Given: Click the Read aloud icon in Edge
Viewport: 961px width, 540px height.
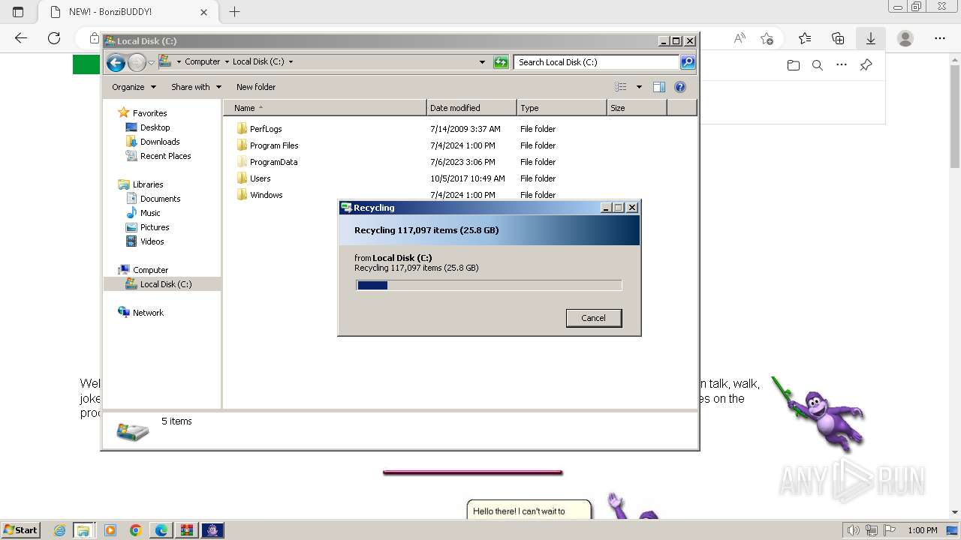Looking at the screenshot, I should pos(740,38).
